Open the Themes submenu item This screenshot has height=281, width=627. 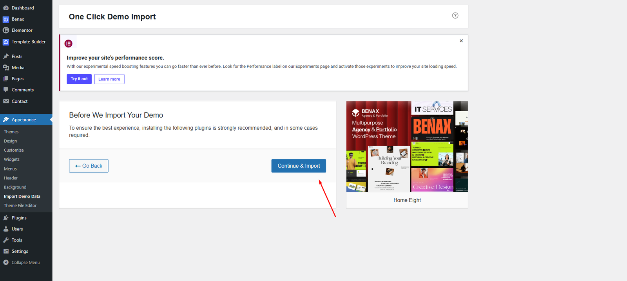11,132
